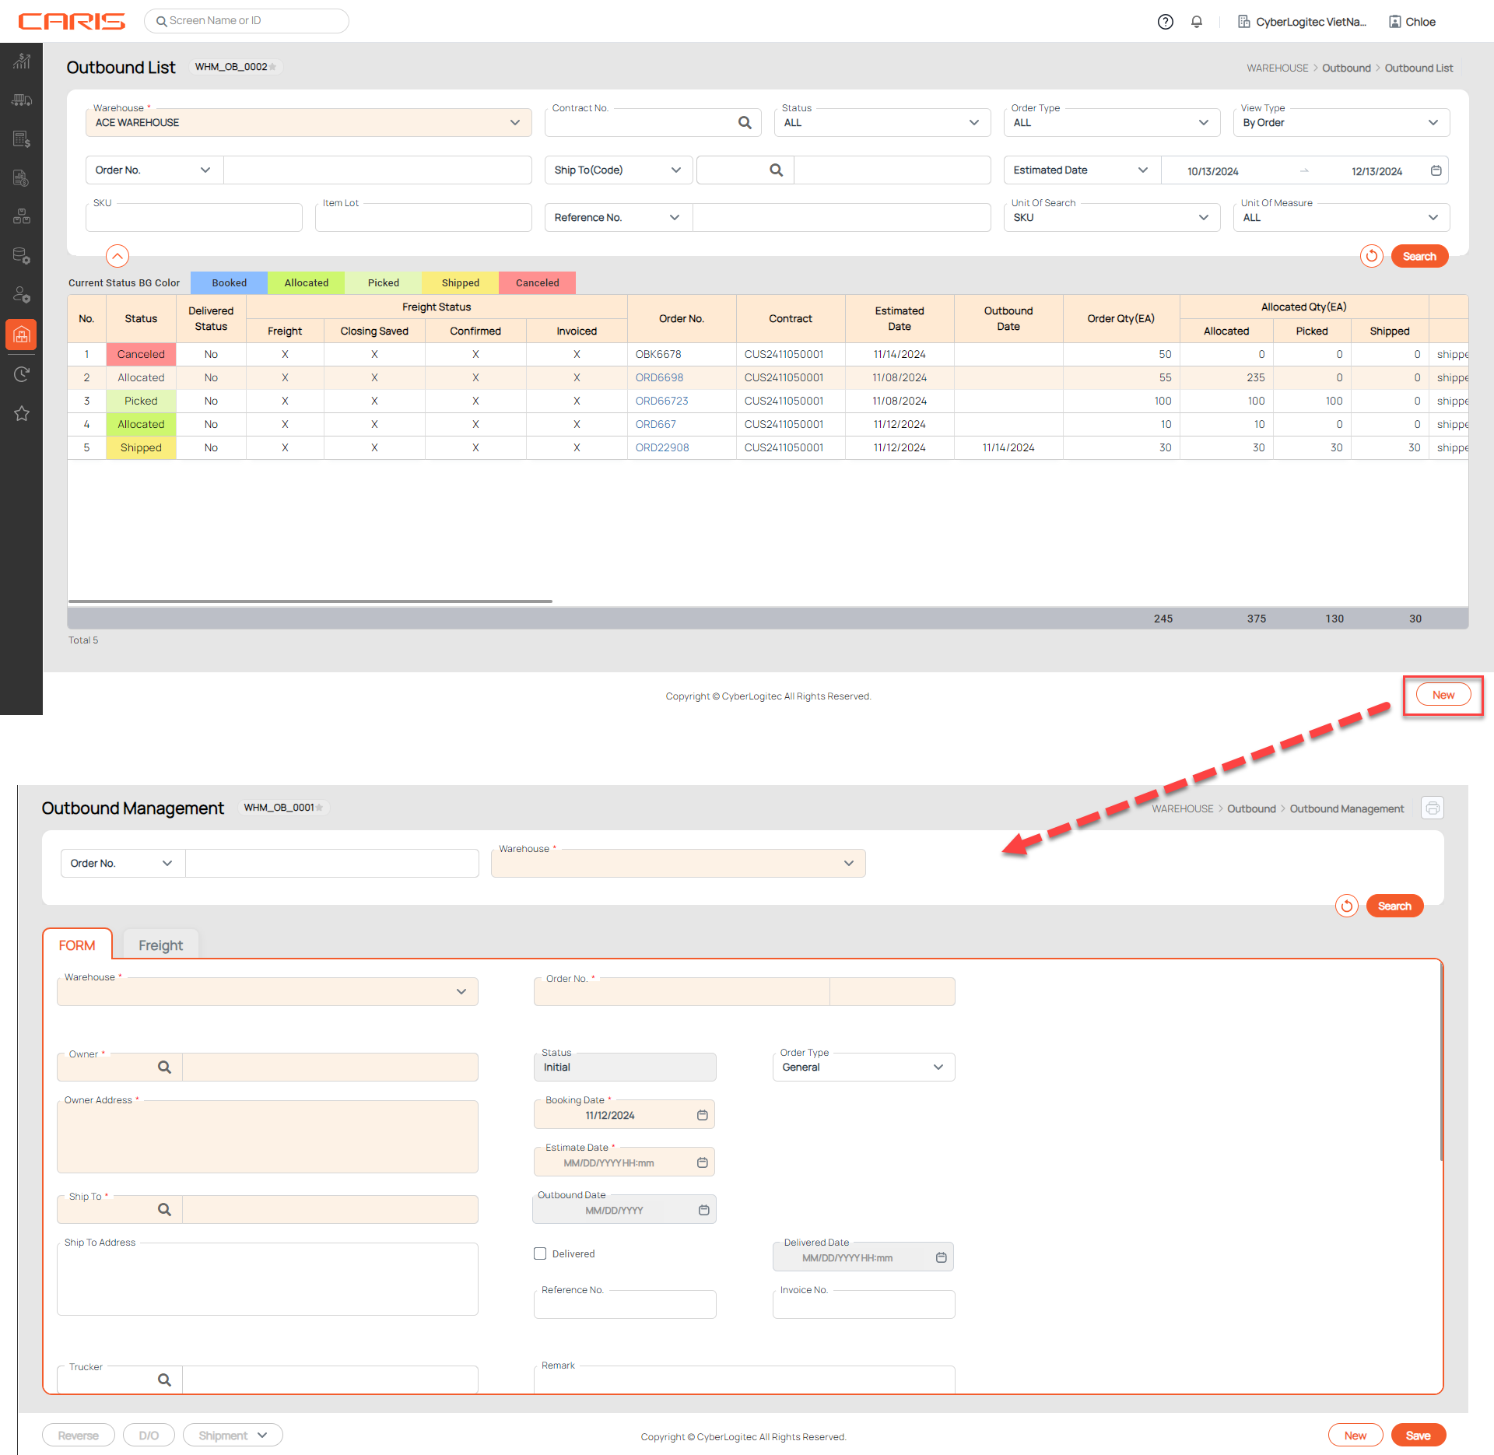
Task: Click the warehouse icon in sidebar
Action: click(22, 335)
